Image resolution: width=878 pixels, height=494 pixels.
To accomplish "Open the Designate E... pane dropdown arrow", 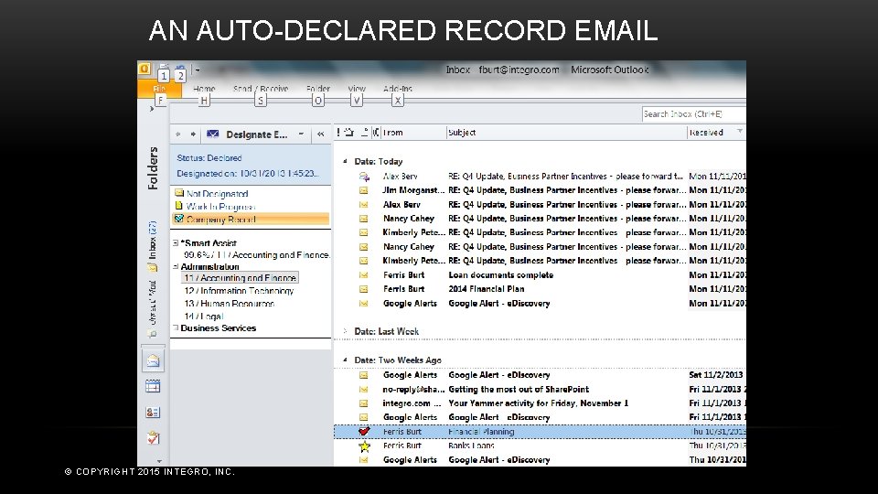I will pyautogui.click(x=301, y=134).
